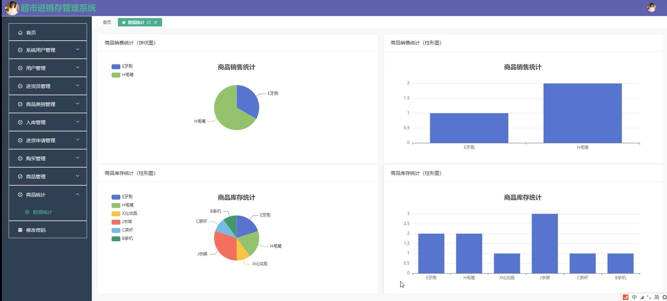Image resolution: width=667 pixels, height=301 pixels.
Task: Click C茶杯 bar in stock bar chart
Action: 583,263
